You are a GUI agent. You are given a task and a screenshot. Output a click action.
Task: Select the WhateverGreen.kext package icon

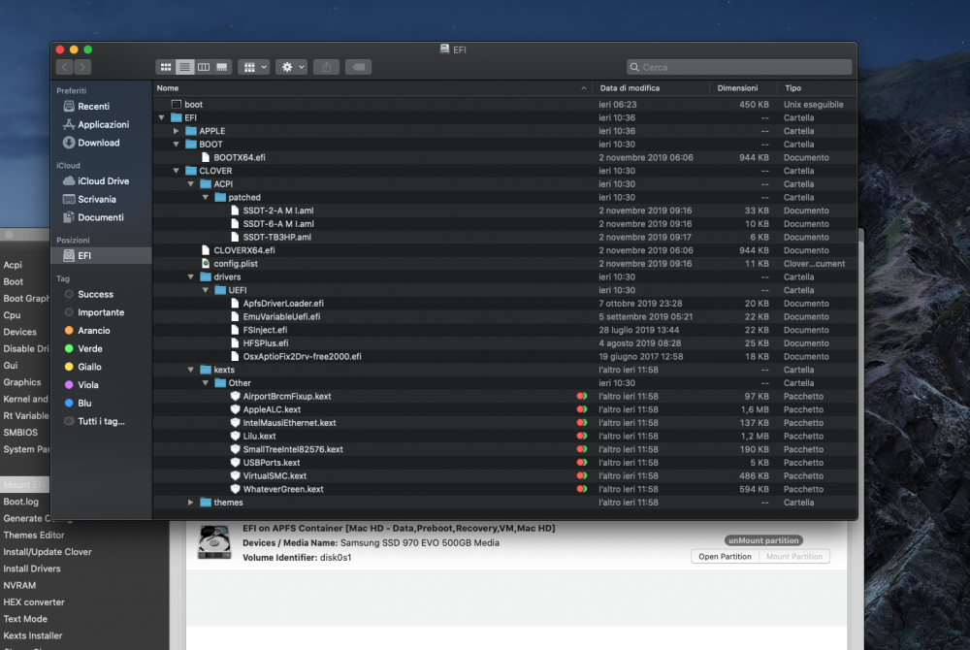pyautogui.click(x=235, y=489)
